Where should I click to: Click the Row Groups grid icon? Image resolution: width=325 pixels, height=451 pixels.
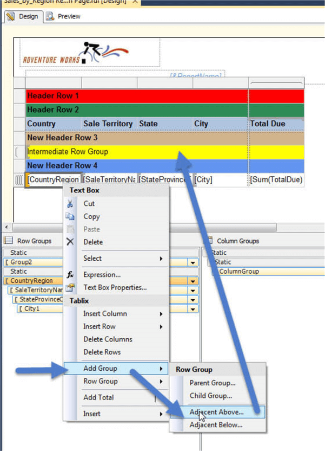[8, 241]
